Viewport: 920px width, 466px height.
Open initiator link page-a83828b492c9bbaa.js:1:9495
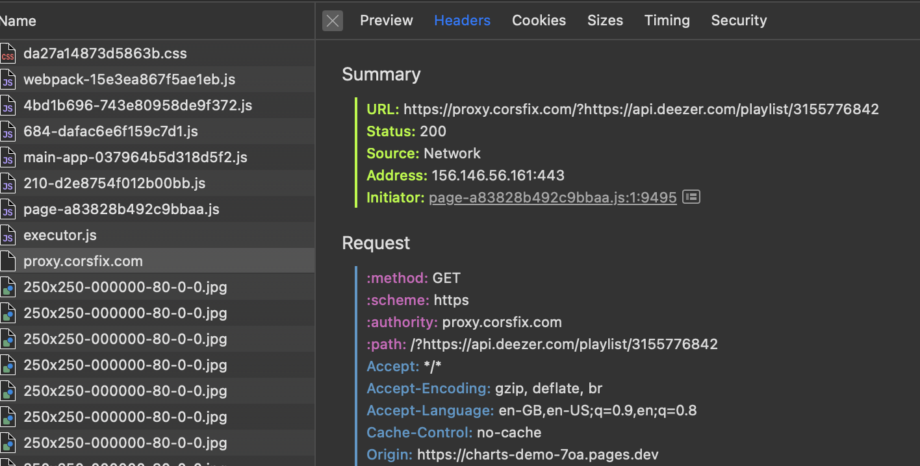553,197
